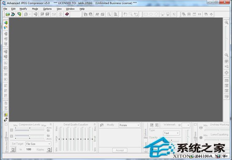Click the zoom out magnifier on right sidebar

(227, 55)
